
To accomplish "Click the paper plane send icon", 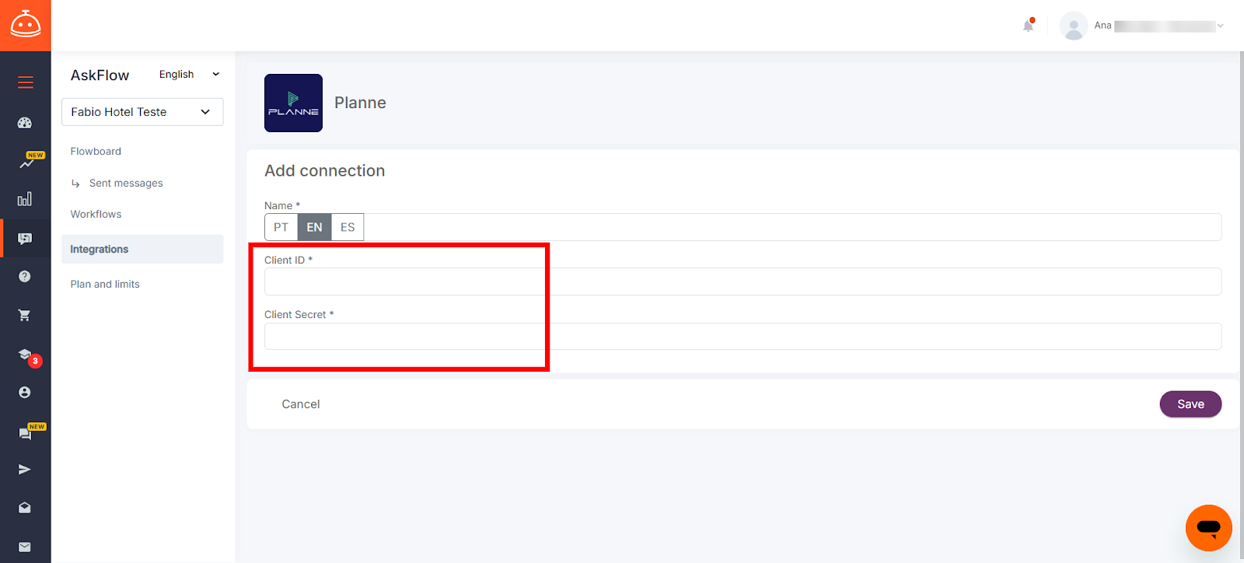I will click(25, 470).
